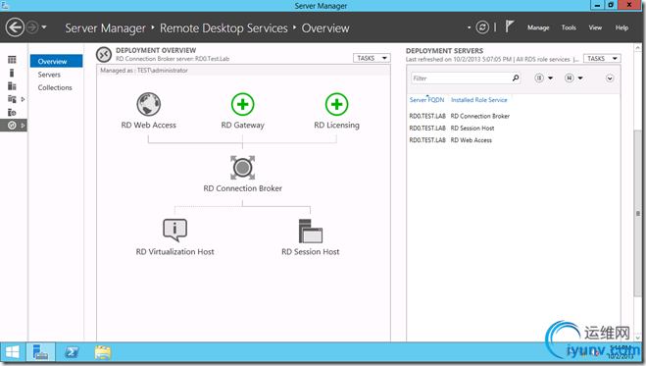Expand File and Storage Services sidebar arrow
The image size is (646, 366).
[24, 99]
